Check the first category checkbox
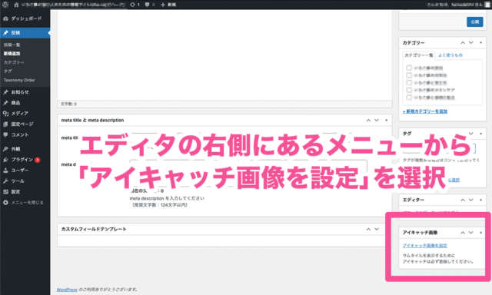Screen dimensions: 492x295 (409, 68)
